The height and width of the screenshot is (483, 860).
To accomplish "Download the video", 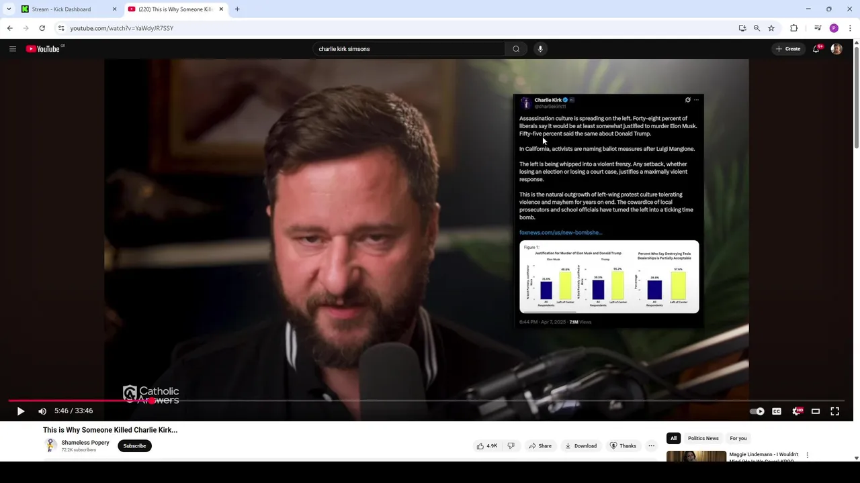I will coord(580,446).
